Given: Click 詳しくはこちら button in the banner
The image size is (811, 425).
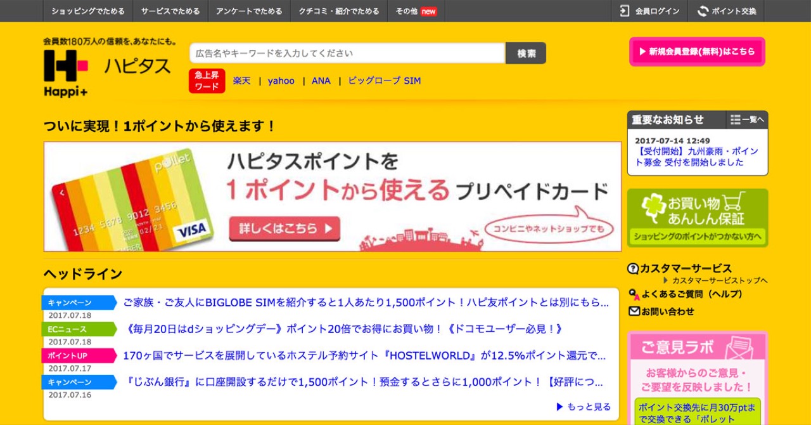Looking at the screenshot, I should point(284,229).
